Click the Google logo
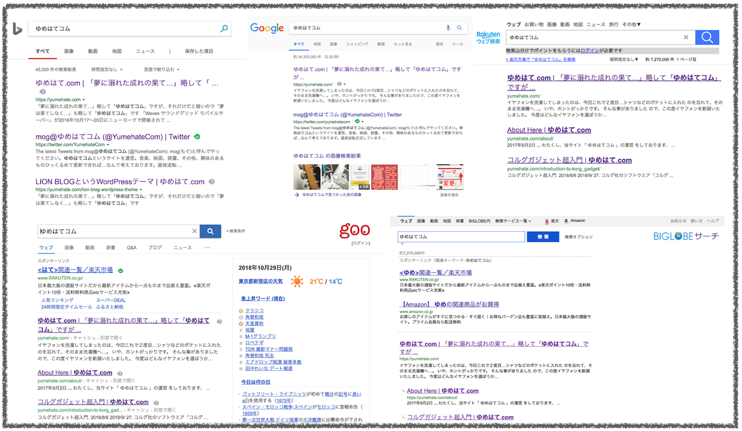Viewport: 742px width, 431px height. point(267,28)
